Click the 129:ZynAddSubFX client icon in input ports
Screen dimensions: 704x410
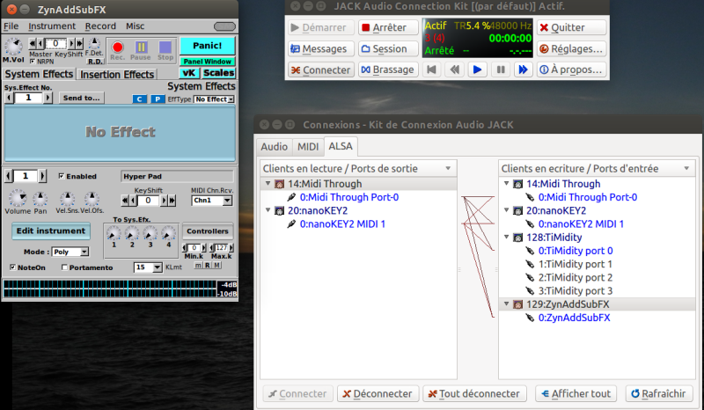[x=517, y=304]
